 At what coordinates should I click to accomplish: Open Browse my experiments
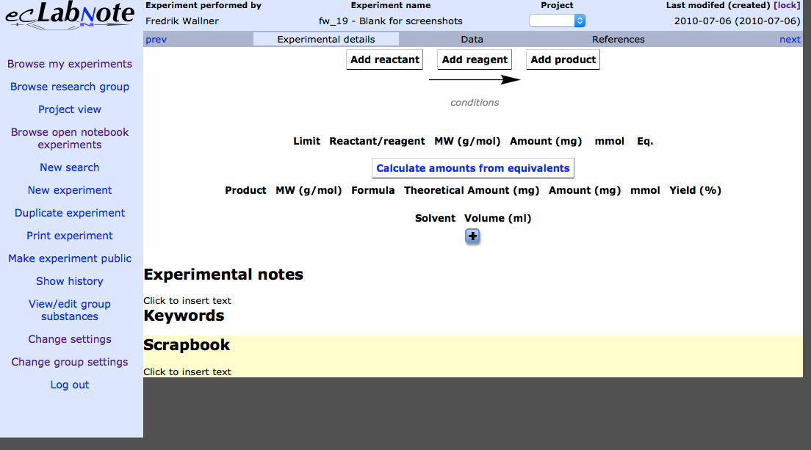(70, 64)
